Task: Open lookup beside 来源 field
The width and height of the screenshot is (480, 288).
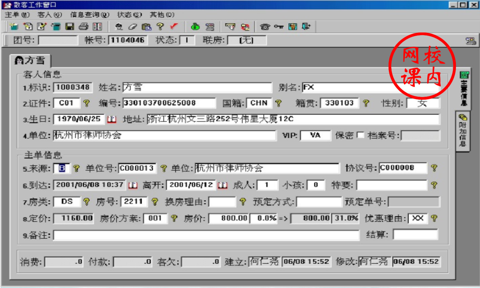Action: (77, 168)
